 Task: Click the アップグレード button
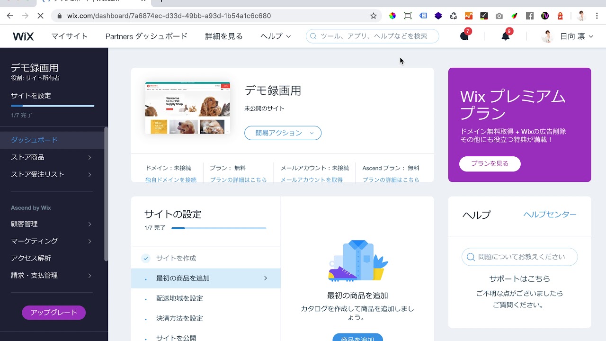coord(53,313)
